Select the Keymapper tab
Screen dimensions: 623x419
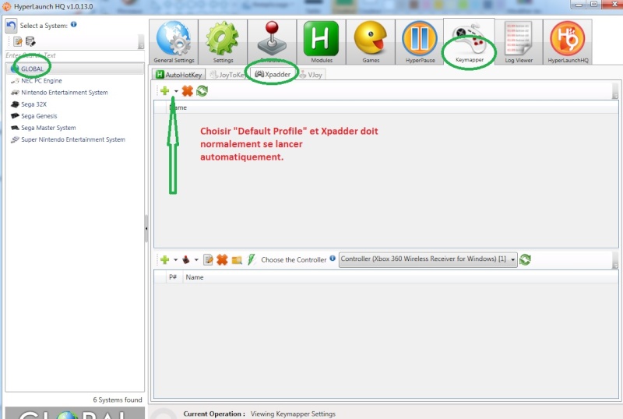470,41
